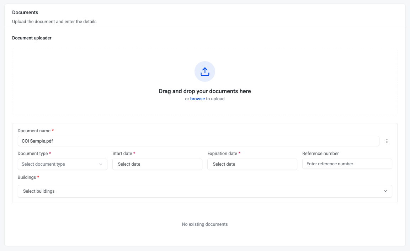This screenshot has height=251, width=410.
Task: Click the Document name text field
Action: [198, 141]
